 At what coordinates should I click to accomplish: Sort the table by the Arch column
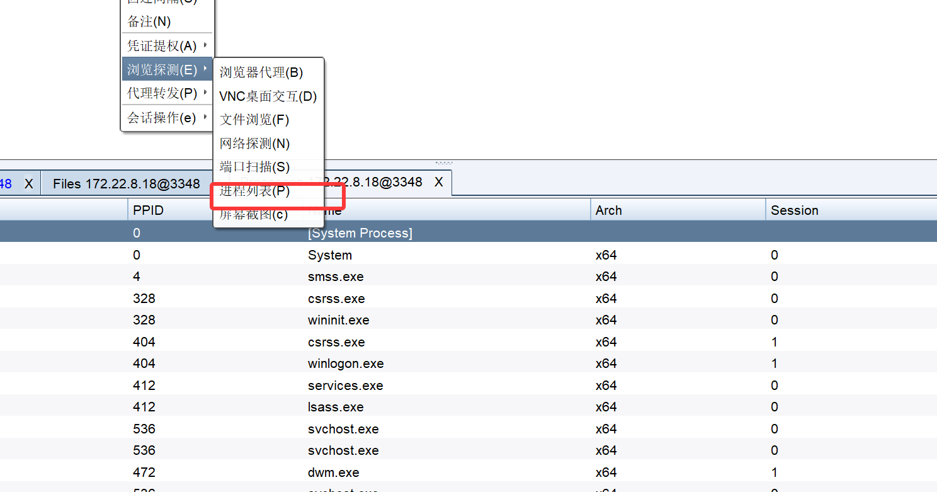coord(678,210)
